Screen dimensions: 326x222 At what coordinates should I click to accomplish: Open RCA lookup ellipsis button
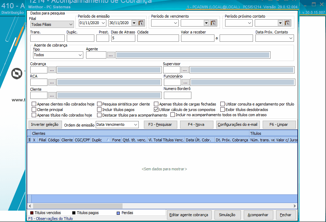(x=52, y=82)
